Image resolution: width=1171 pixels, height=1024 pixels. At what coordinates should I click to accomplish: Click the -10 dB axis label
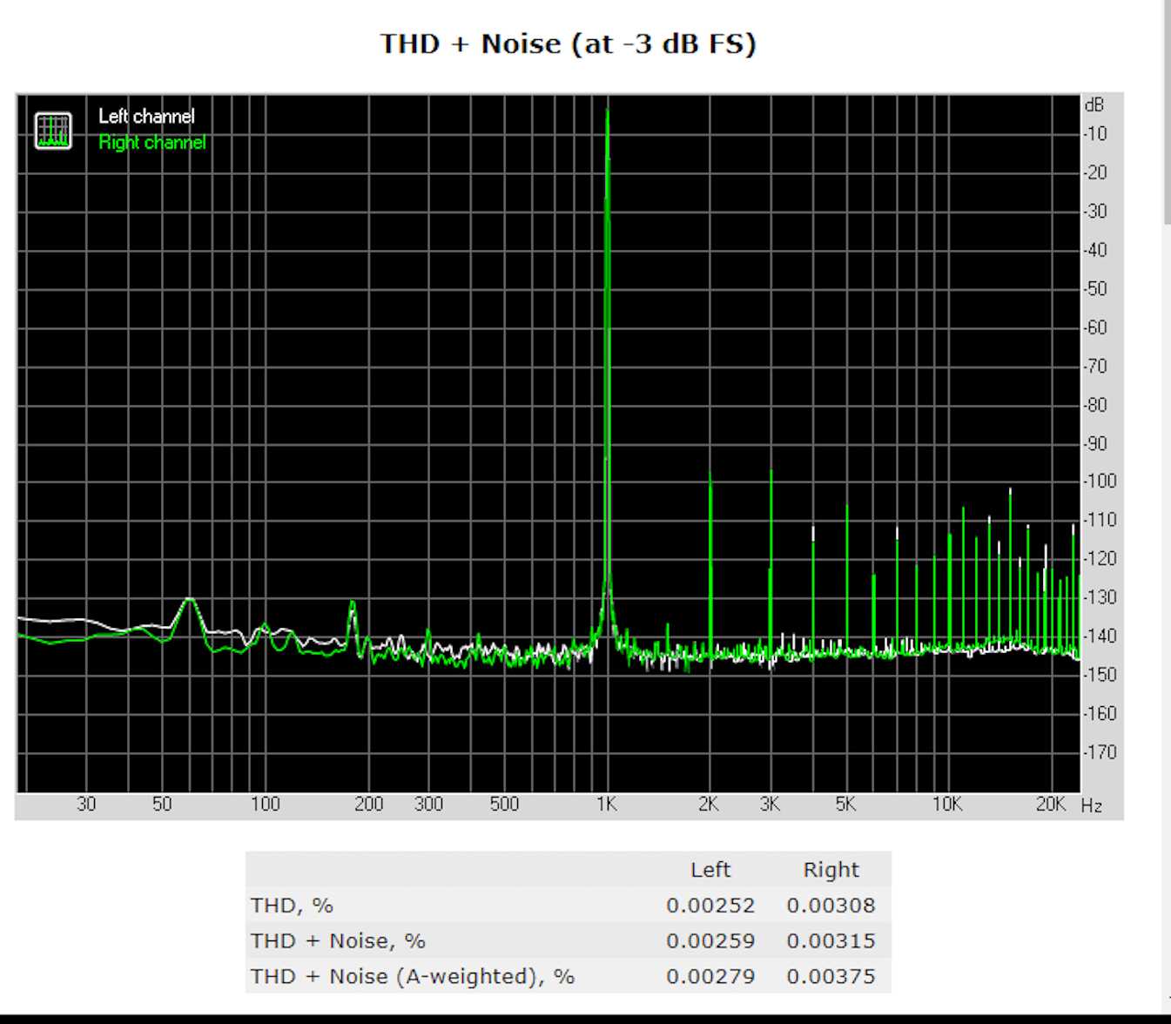coord(1095,134)
